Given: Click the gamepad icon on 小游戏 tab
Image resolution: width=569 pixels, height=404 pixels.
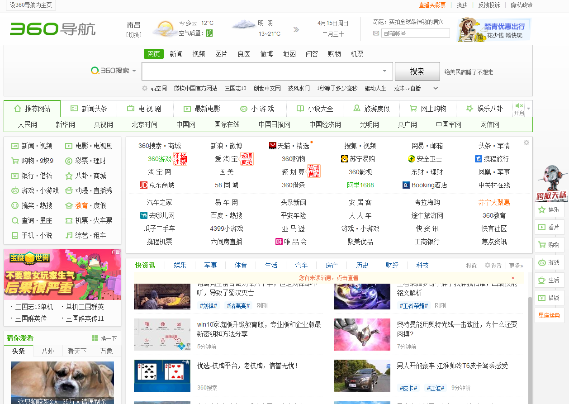Looking at the screenshot, I should coord(244,109).
